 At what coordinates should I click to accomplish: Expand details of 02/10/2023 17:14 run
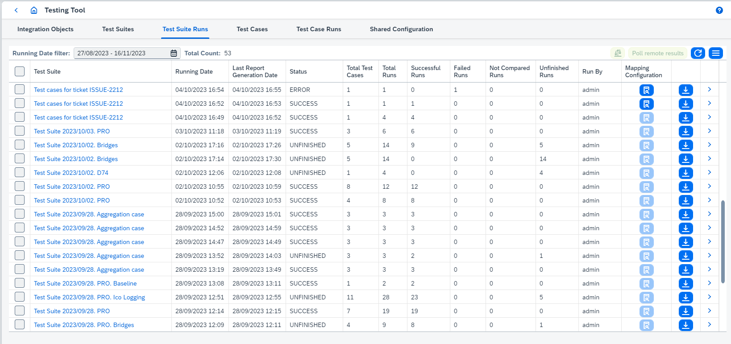710,159
